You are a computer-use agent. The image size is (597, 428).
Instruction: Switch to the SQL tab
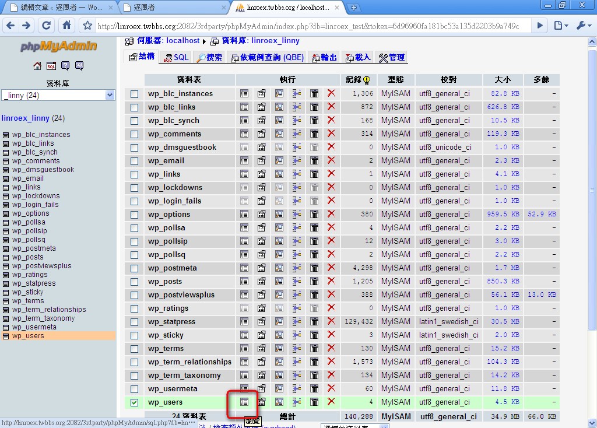coord(176,57)
